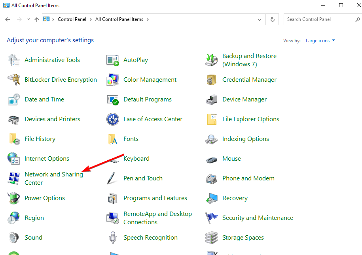The height and width of the screenshot is (255, 362).
Task: Click the Storage Spaces icon
Action: [x=212, y=238]
